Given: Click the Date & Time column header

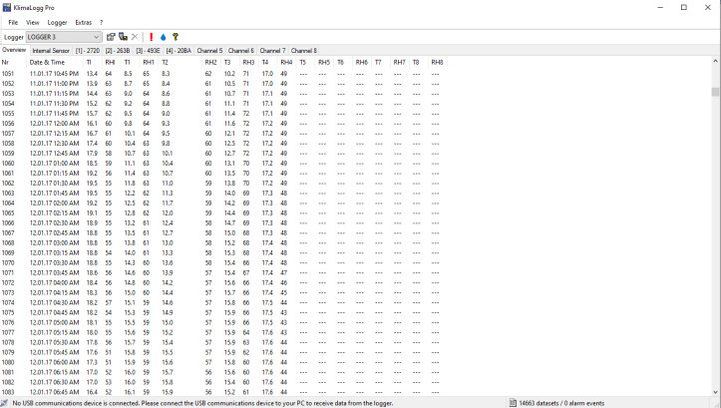Looking at the screenshot, I should (47, 62).
